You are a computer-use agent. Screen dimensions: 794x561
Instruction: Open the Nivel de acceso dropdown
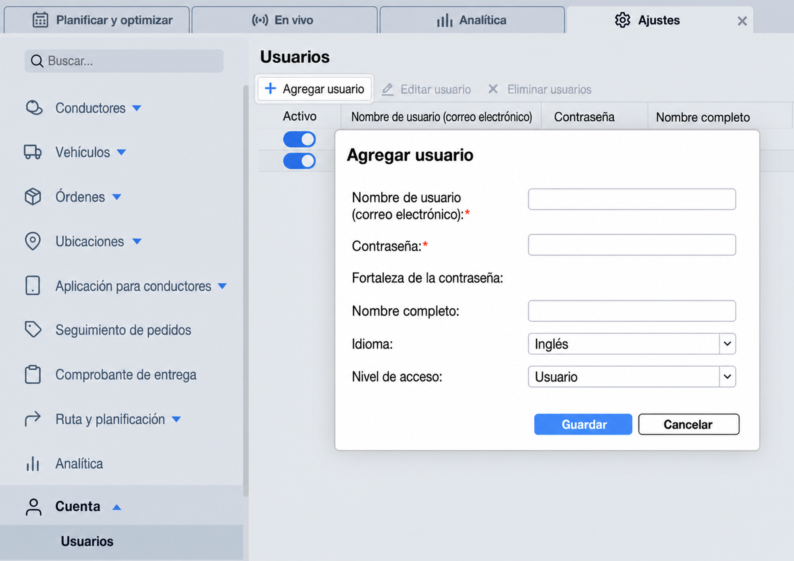point(632,377)
